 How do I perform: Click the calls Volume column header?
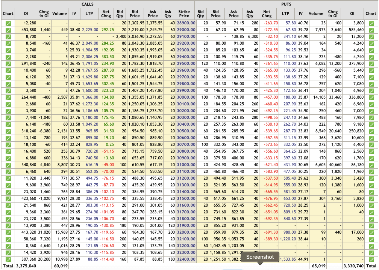point(59,14)
